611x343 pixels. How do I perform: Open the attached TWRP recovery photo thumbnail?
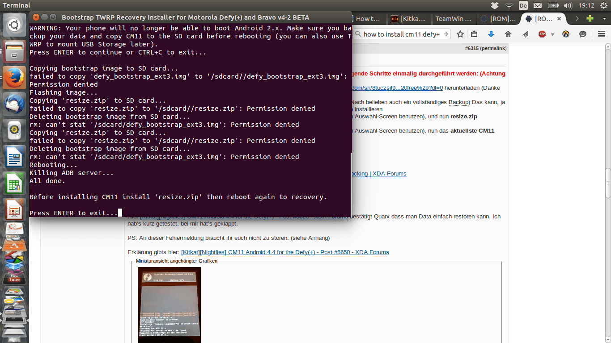point(169,305)
